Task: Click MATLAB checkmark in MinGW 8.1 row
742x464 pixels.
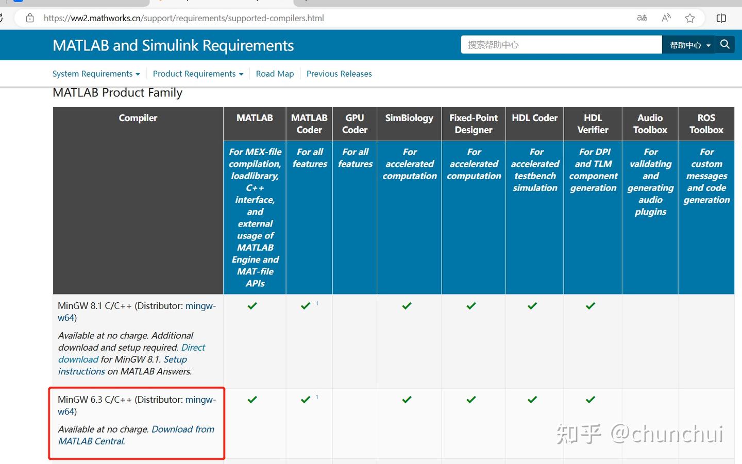Action: tap(252, 306)
